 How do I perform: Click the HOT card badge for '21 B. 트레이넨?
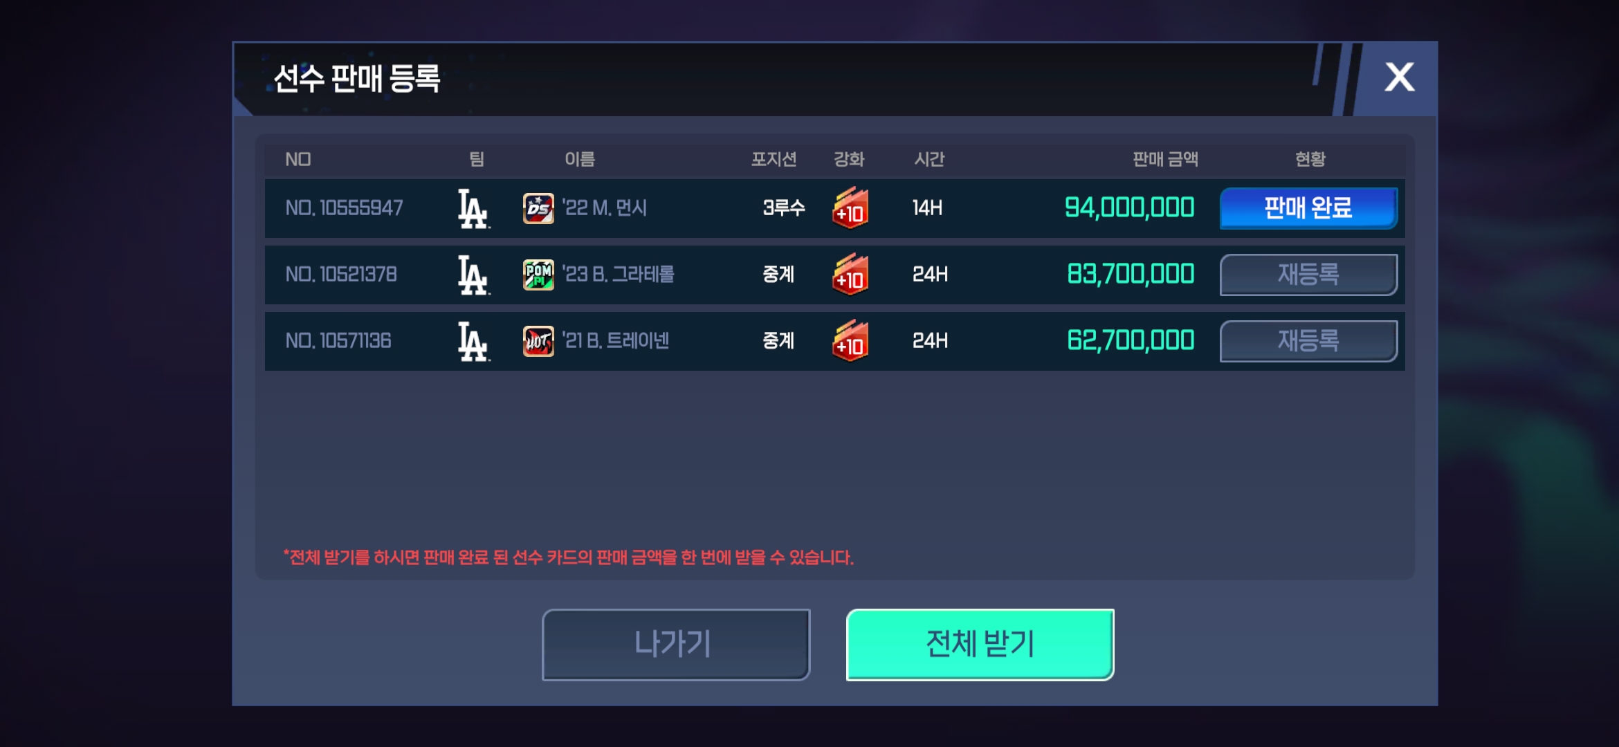pos(538,341)
